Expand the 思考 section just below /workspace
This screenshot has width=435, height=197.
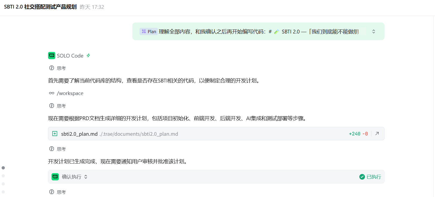pos(57,106)
